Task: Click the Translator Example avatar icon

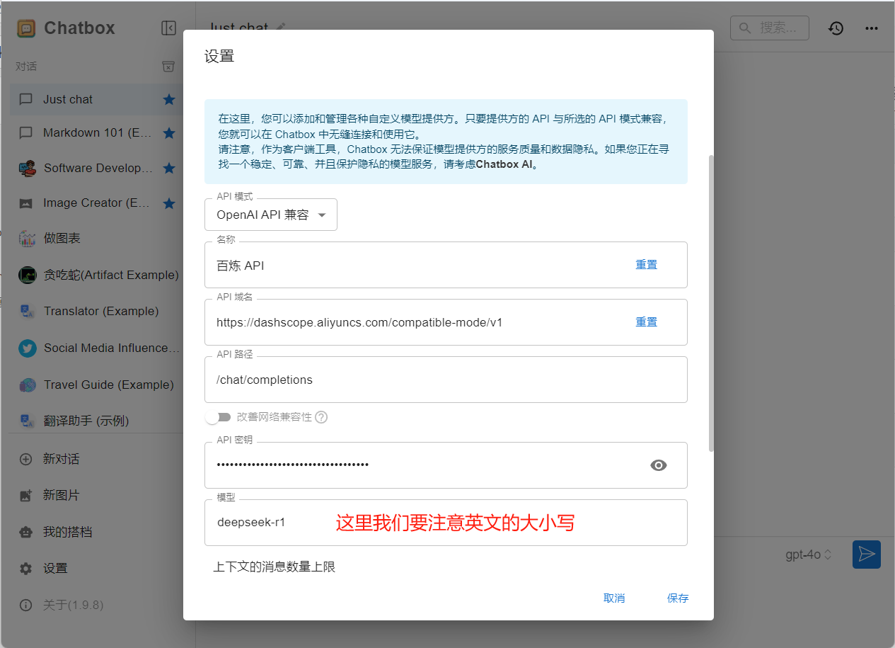Action: tap(27, 311)
